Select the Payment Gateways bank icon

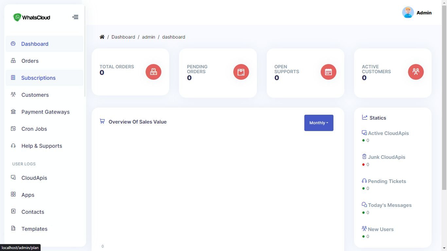(x=13, y=112)
